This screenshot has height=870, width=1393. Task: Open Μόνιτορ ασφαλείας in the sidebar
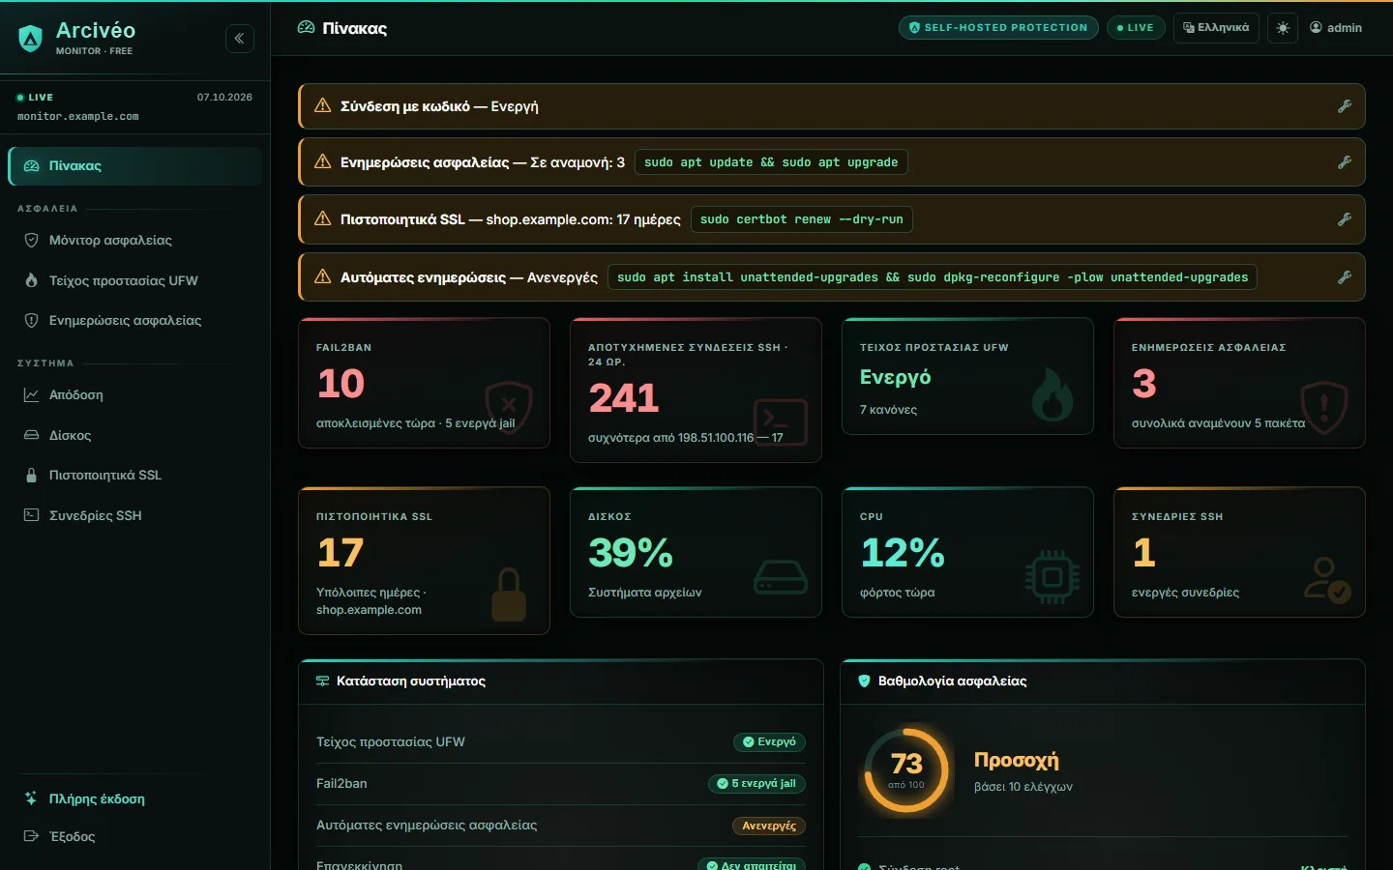coord(135,240)
